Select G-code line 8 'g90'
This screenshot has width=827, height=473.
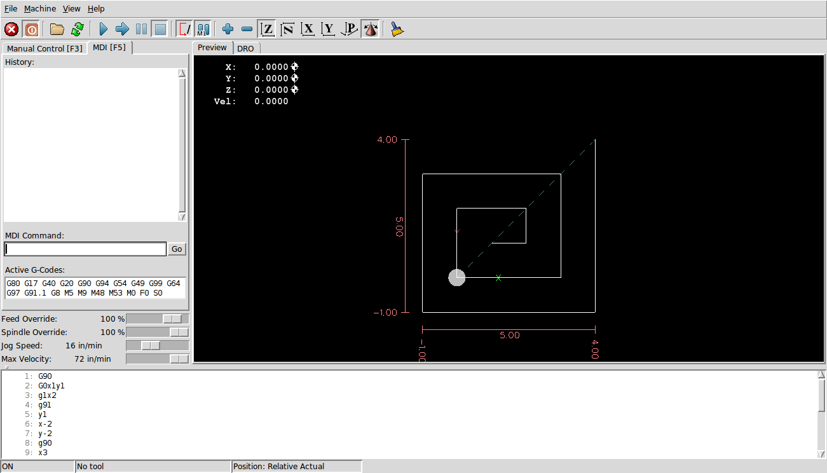point(45,443)
